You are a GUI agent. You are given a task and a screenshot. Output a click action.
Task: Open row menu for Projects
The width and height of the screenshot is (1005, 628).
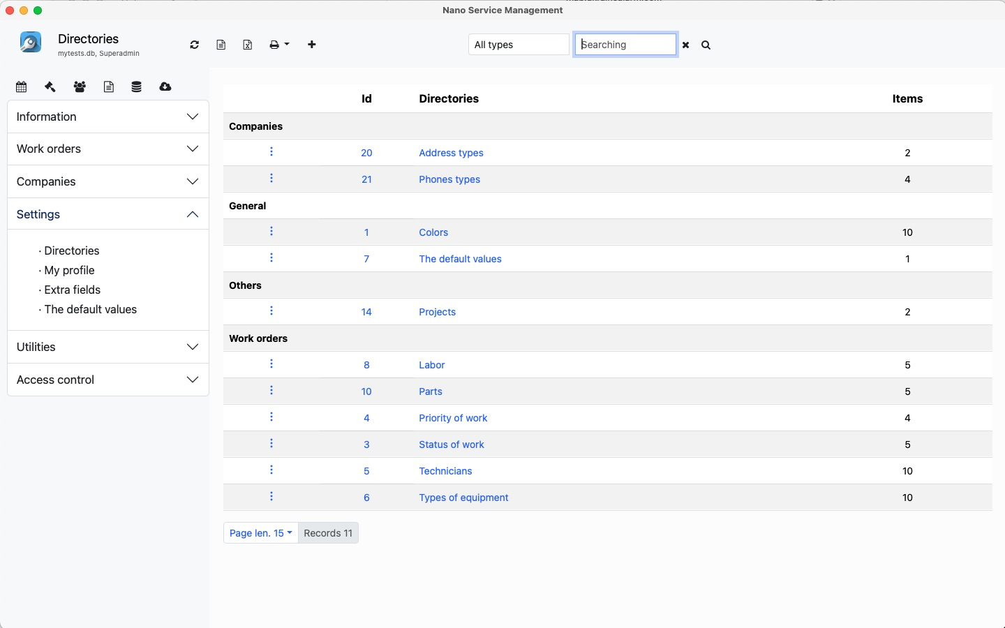click(x=271, y=311)
